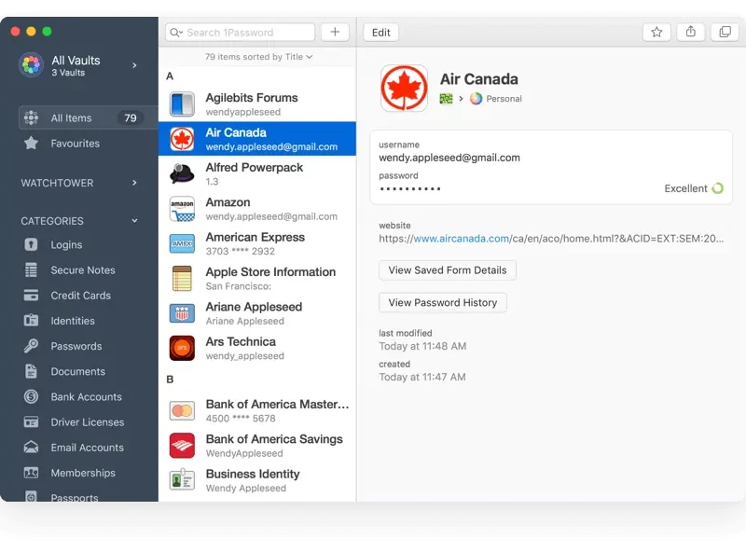Click the Email Accounts category icon

click(31, 447)
